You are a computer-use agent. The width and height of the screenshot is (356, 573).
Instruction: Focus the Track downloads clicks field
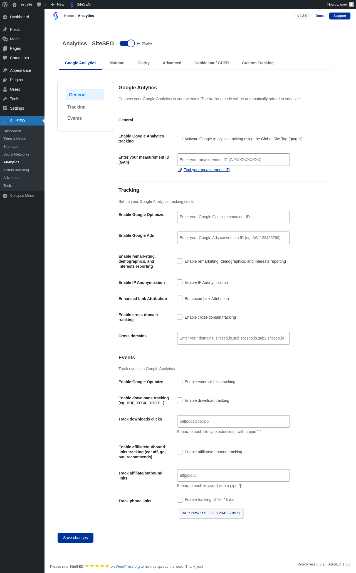(233, 421)
